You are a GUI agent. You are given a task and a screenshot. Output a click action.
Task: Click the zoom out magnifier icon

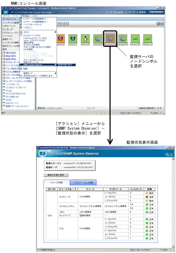63,24
